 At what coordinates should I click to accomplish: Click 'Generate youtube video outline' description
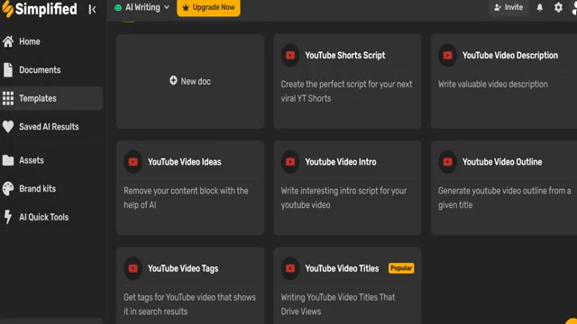(x=505, y=198)
